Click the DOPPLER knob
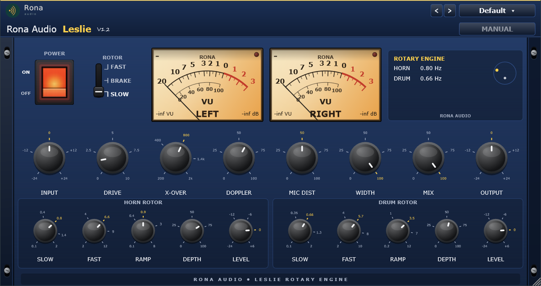The height and width of the screenshot is (286, 541). 239,158
